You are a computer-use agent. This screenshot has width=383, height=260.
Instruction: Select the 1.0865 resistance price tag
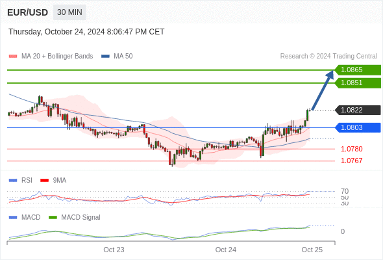358,70
